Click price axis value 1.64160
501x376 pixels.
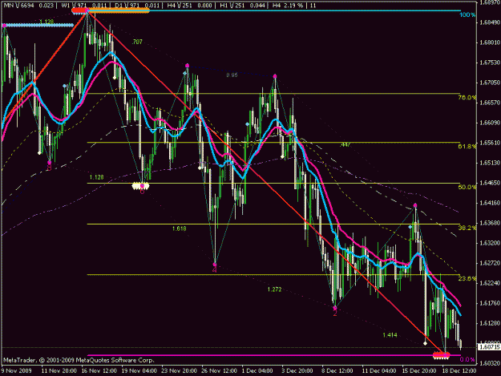(x=490, y=203)
